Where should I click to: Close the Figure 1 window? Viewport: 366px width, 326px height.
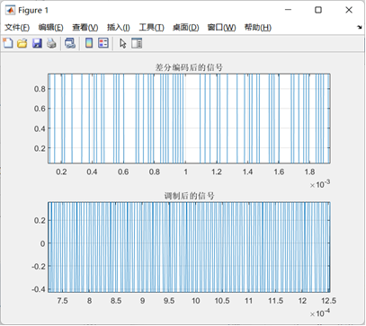point(349,10)
